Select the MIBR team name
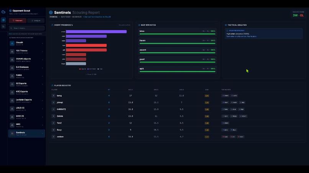309x173 pixels. click(x=20, y=116)
